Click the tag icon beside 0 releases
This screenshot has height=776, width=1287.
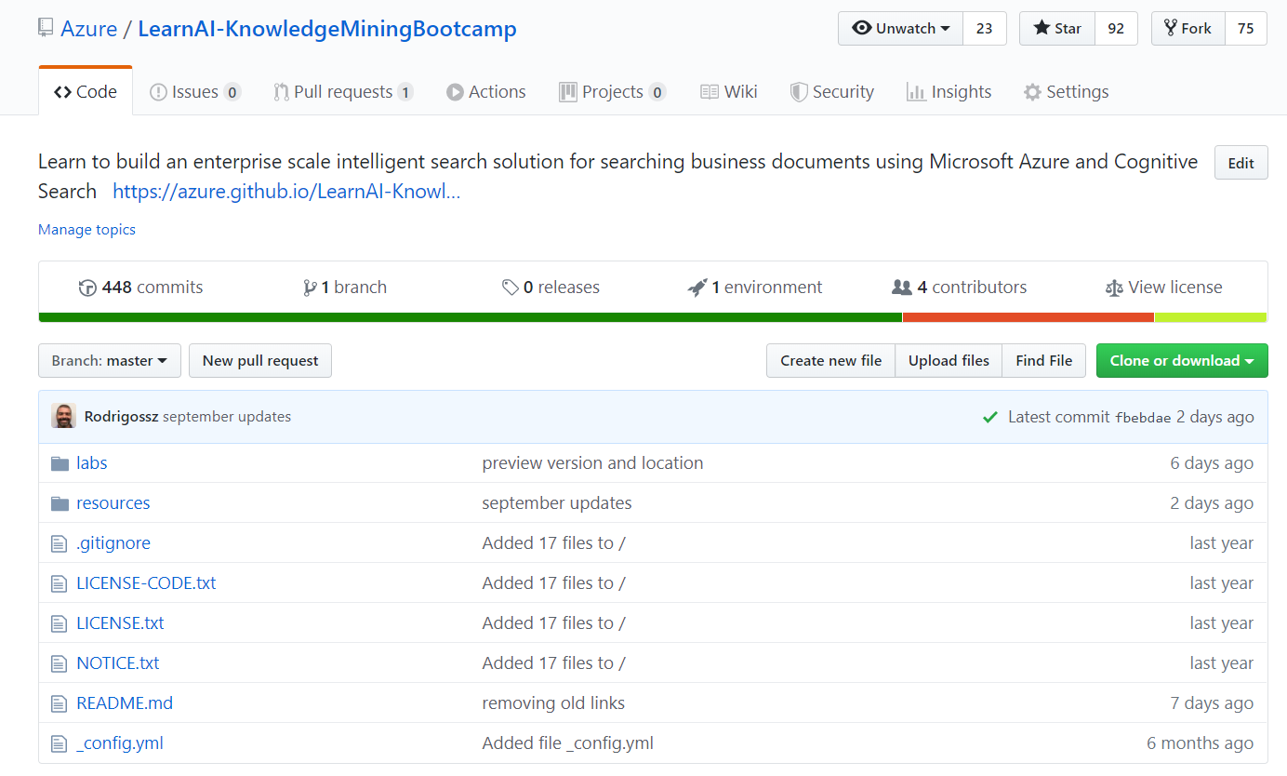click(511, 288)
